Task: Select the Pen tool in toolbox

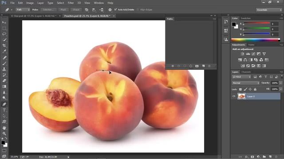Action: click(4, 104)
